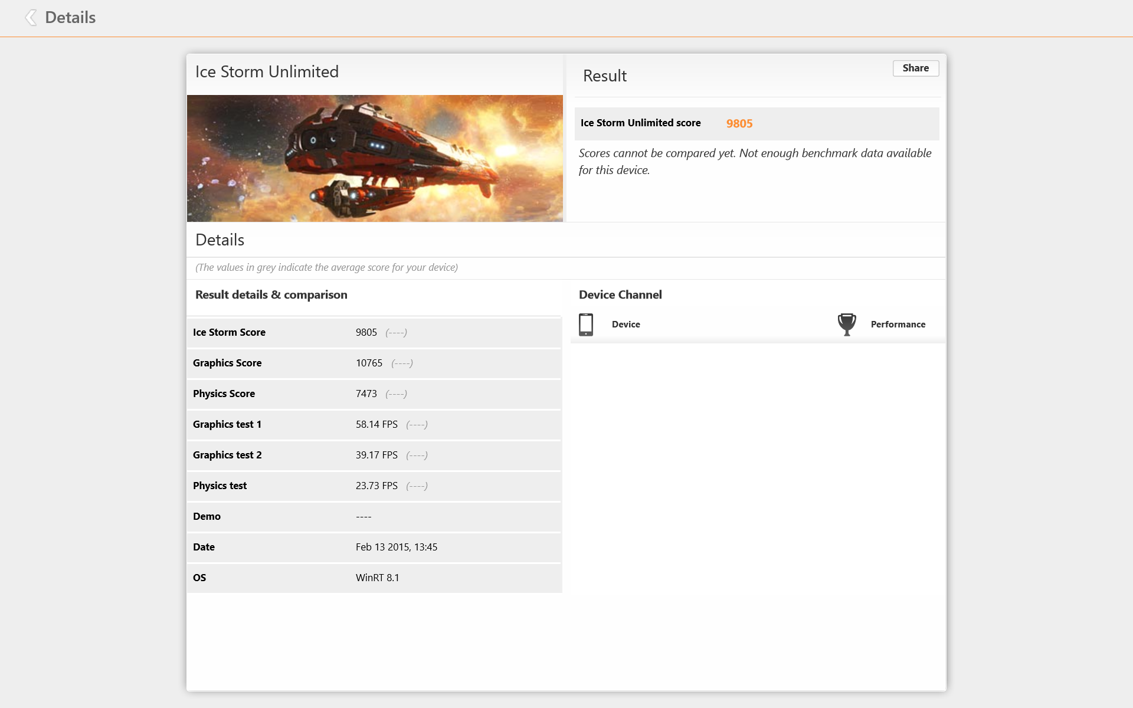Click the grey average-score note text
1133x708 pixels.
pos(326,267)
